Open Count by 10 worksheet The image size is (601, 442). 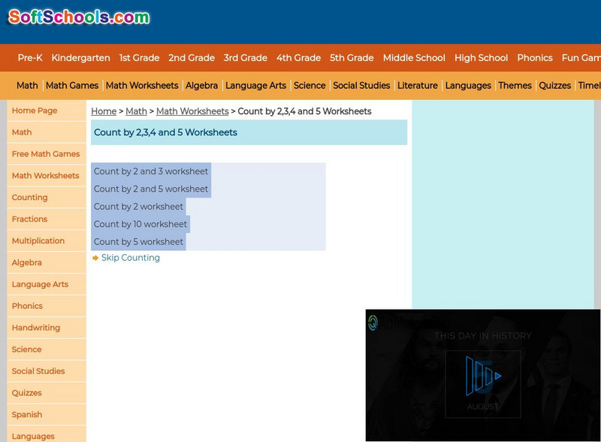click(140, 224)
